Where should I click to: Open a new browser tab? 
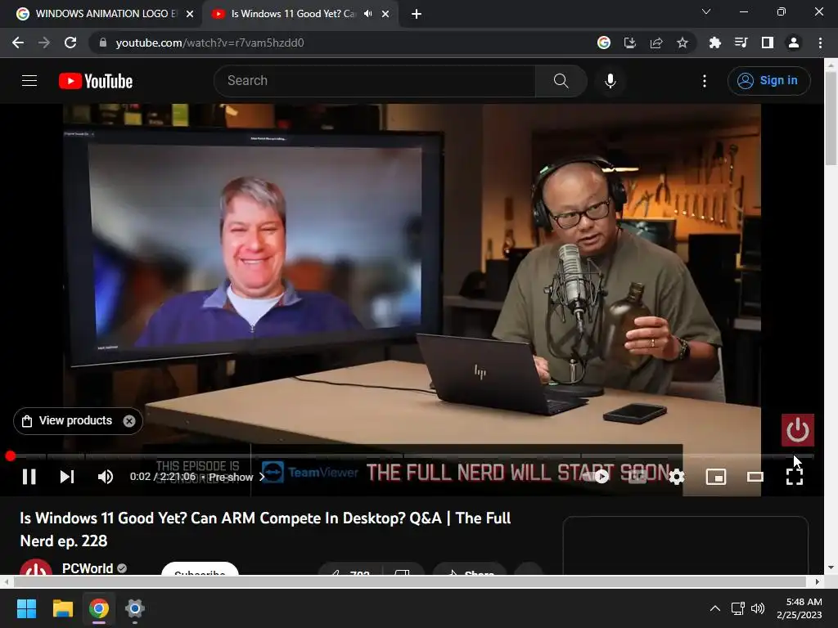click(x=417, y=14)
